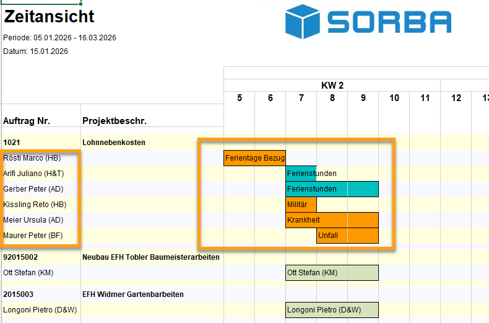
Task: Click the Auftrag Nr. column header
Action: pyautogui.click(x=27, y=120)
